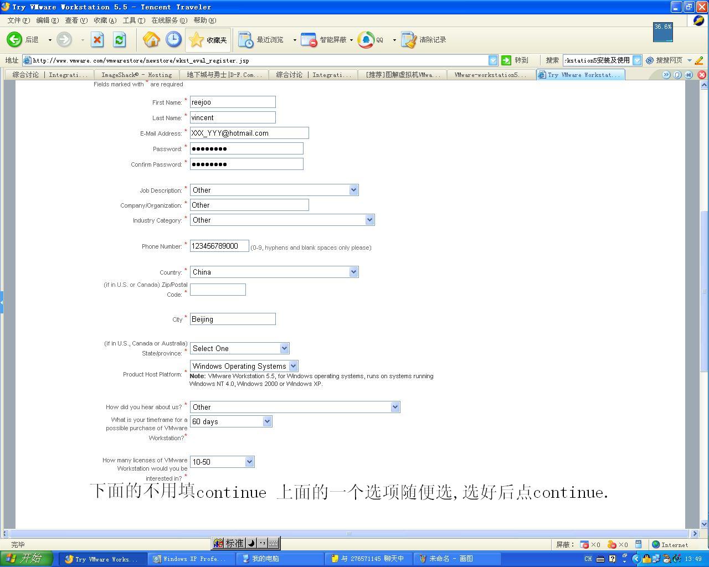Click the E-Mail Address input field
709x567 pixels.
(x=249, y=133)
